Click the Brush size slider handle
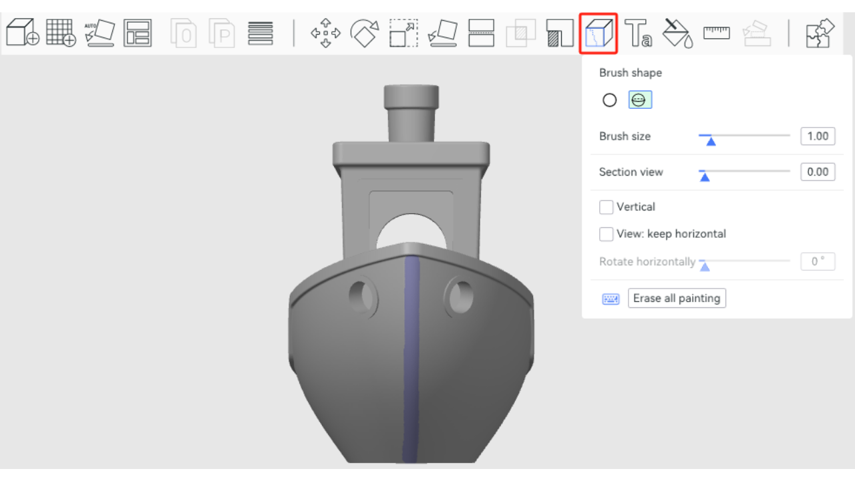Screen dimensions: 855x481 click(x=711, y=140)
